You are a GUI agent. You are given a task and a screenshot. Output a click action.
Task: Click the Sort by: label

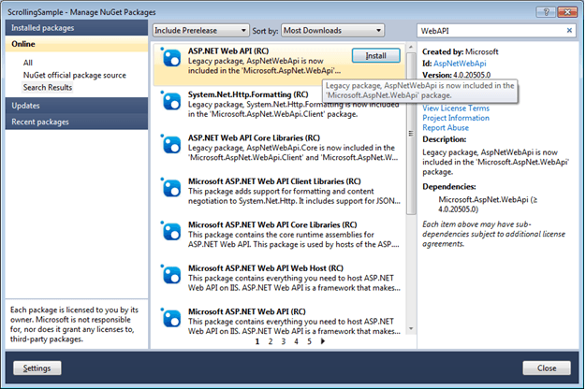point(265,31)
